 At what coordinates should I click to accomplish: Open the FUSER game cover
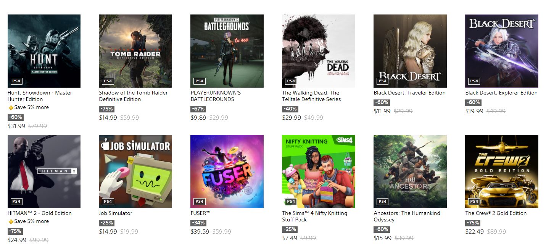tap(227, 171)
